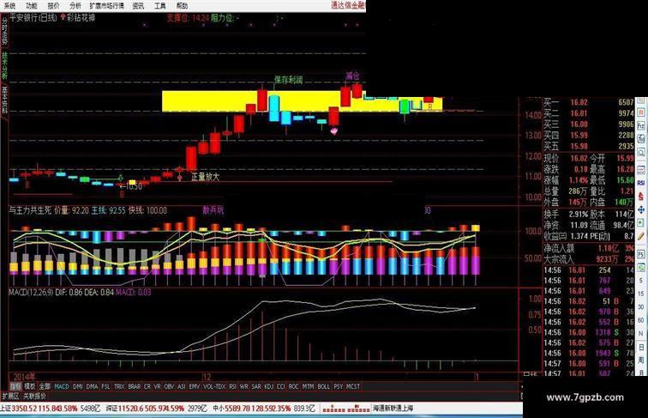Click the magnifier search icon in right toolbar
648x418 pixels.
coord(641,152)
